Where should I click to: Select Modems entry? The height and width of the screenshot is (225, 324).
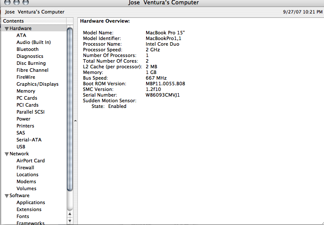coord(26,181)
